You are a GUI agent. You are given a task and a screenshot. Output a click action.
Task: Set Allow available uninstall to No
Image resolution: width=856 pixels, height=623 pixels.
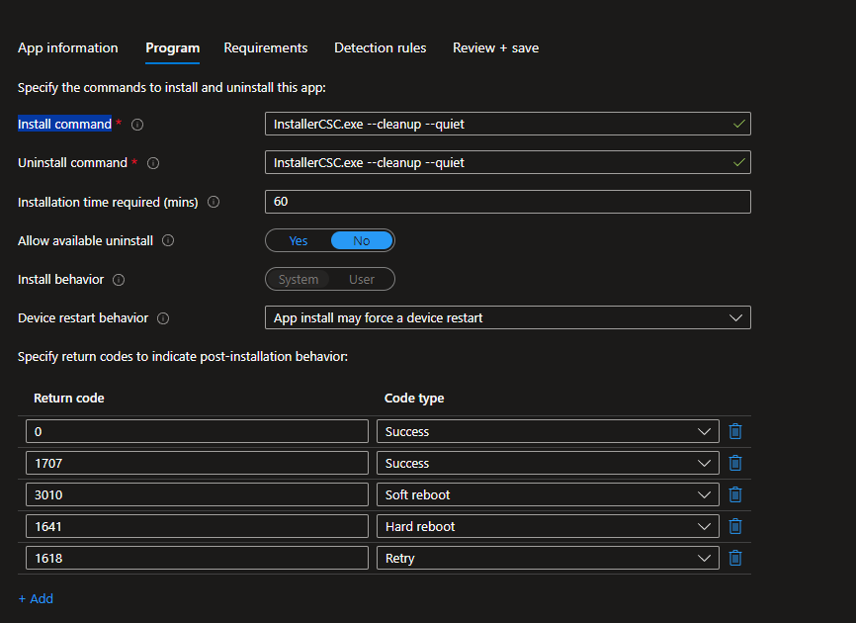pos(362,240)
